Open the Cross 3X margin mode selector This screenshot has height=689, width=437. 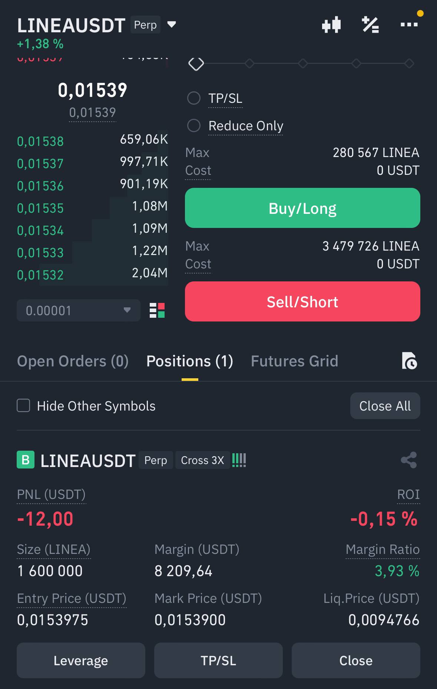pos(202,460)
